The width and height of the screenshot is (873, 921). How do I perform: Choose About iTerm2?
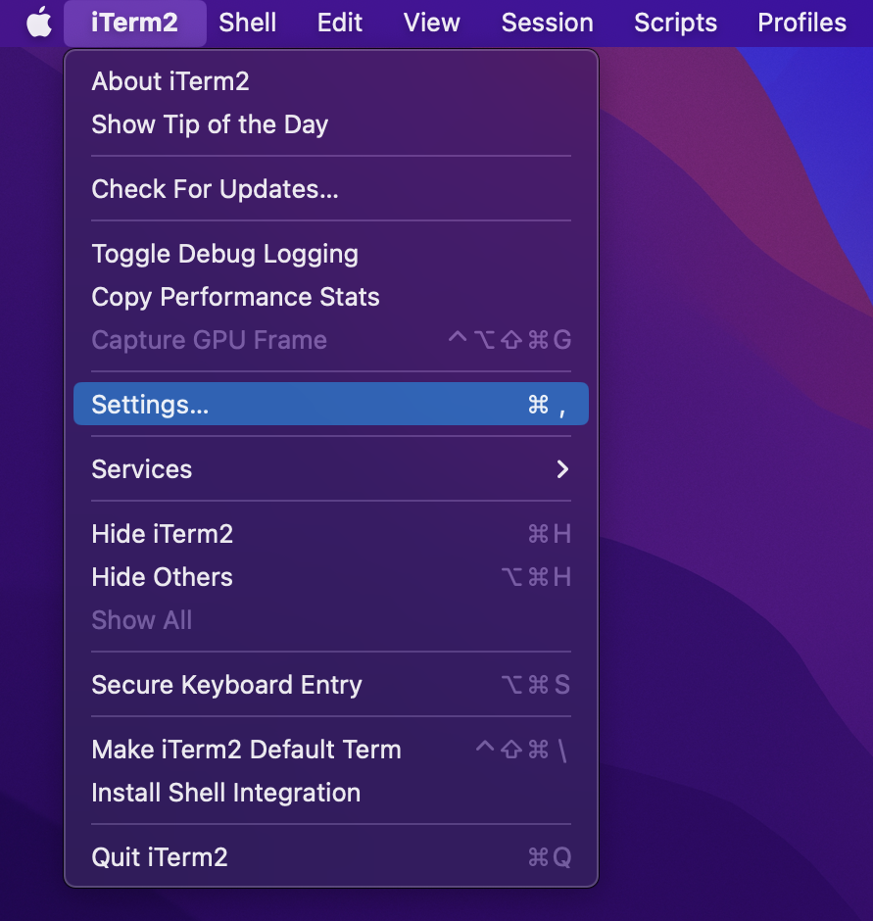[x=331, y=81]
